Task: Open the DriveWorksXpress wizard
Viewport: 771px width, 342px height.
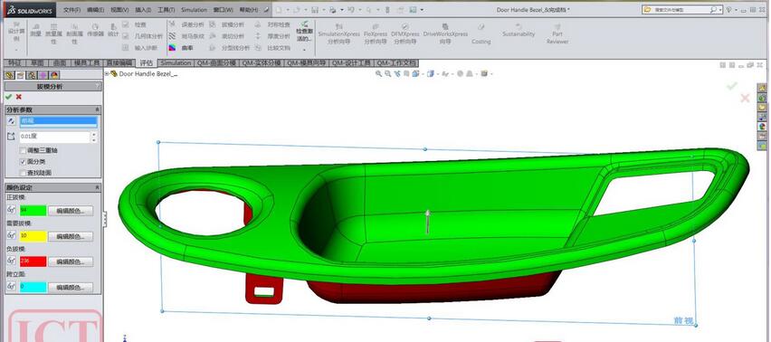Action: point(445,33)
